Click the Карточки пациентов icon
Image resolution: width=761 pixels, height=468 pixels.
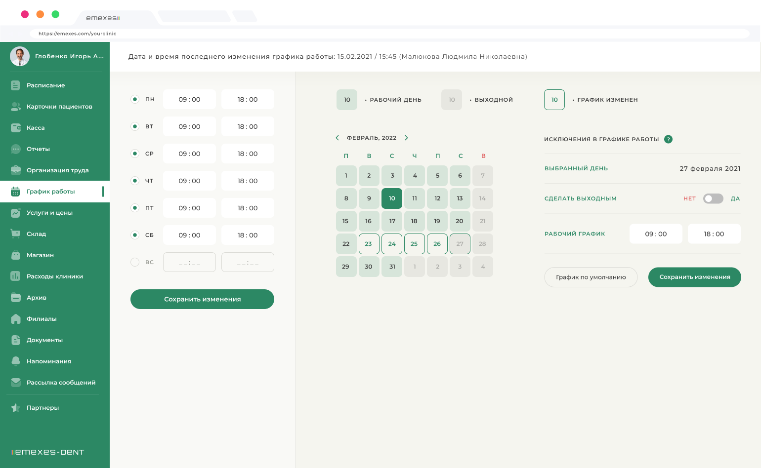[15, 107]
